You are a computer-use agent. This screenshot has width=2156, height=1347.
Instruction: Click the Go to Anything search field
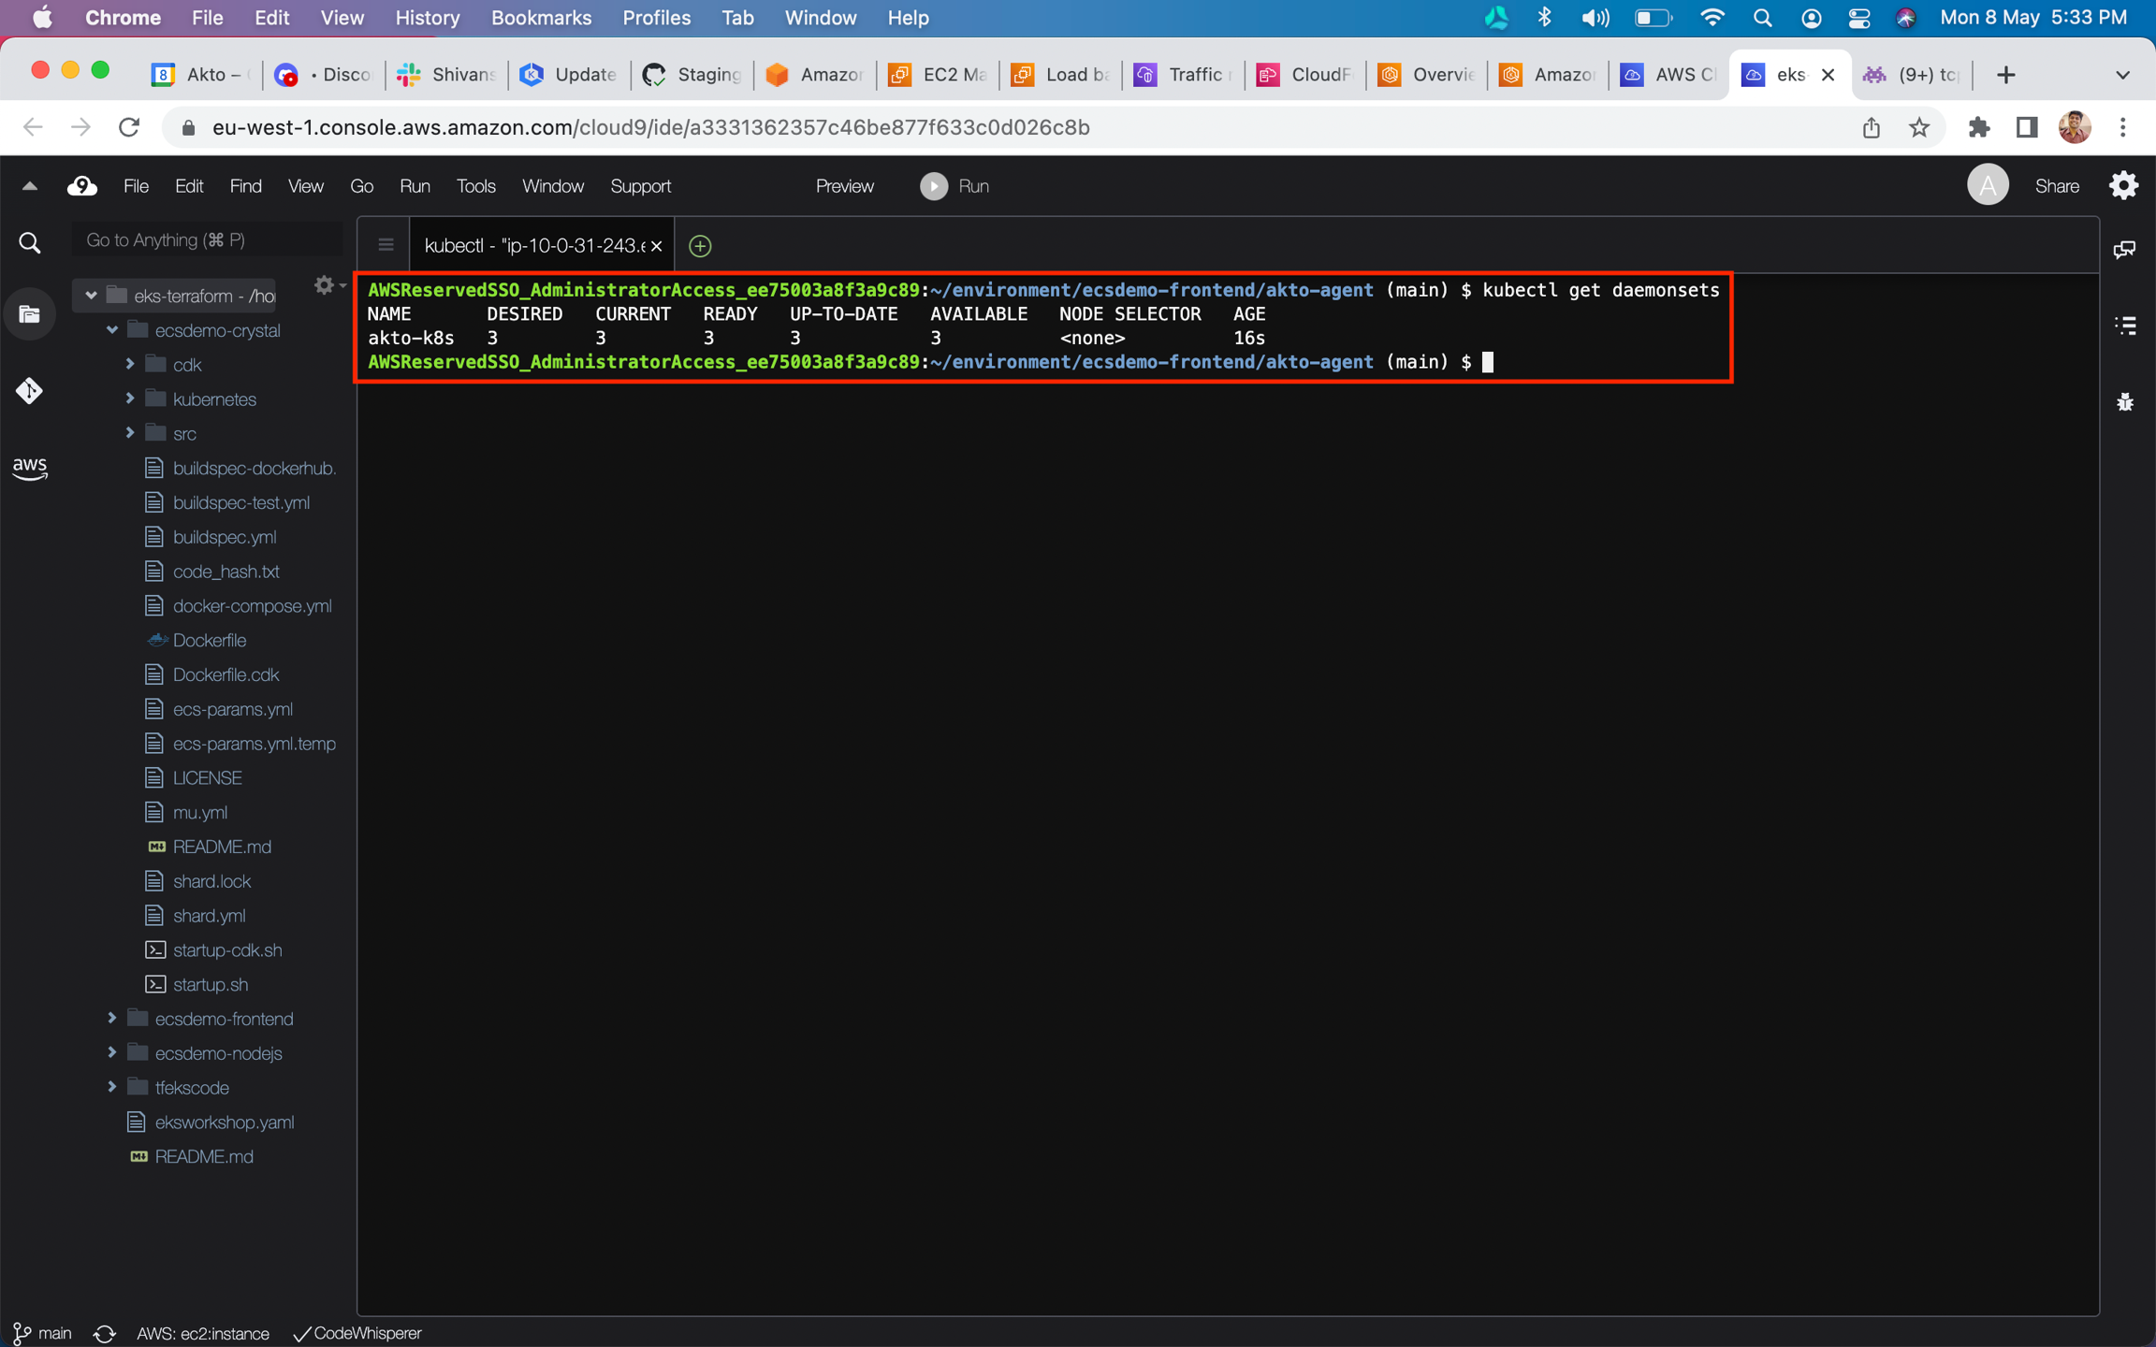pos(208,240)
